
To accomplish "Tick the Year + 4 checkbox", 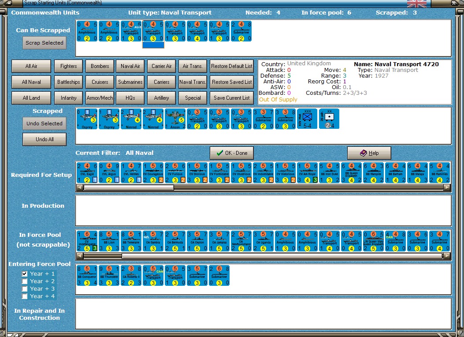I will (25, 296).
